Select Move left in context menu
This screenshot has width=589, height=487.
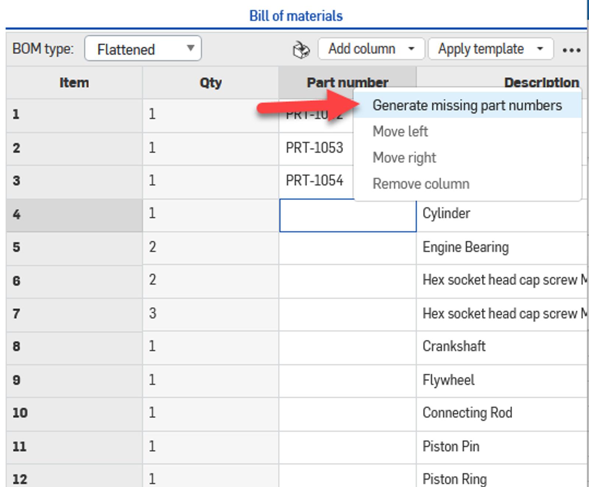(x=400, y=131)
